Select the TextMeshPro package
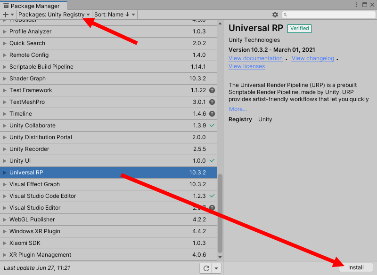 pos(108,102)
